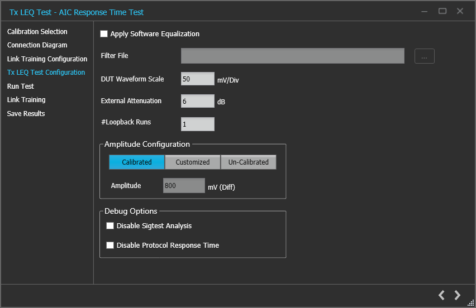Open Calibration Selection page
476x308 pixels.
pyautogui.click(x=37, y=32)
